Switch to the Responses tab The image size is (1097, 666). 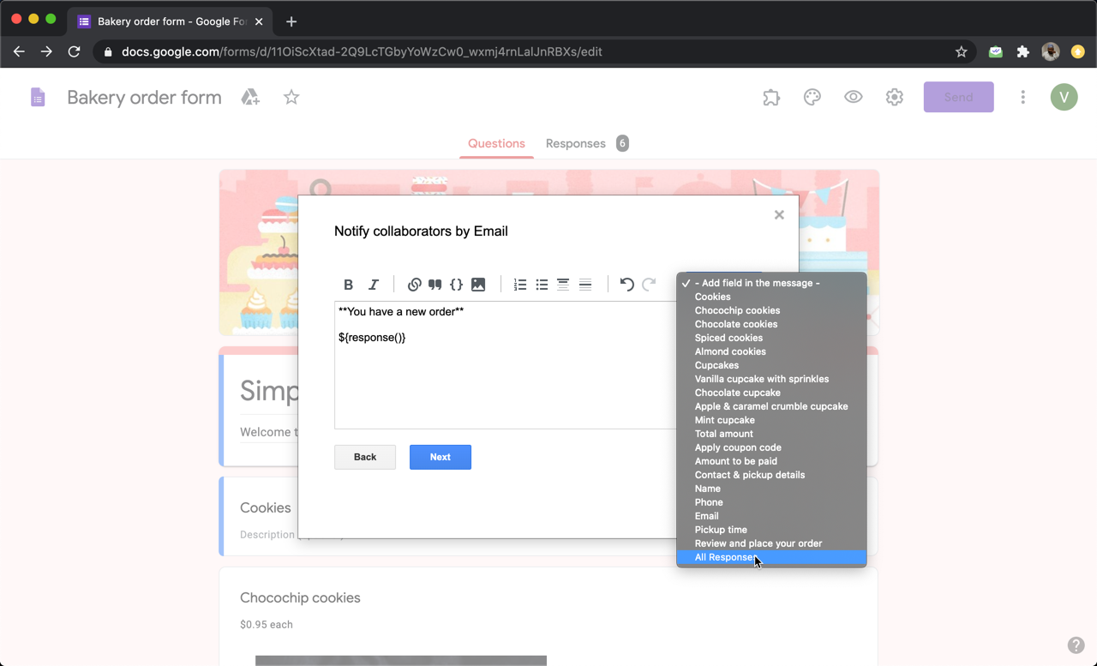(x=575, y=143)
